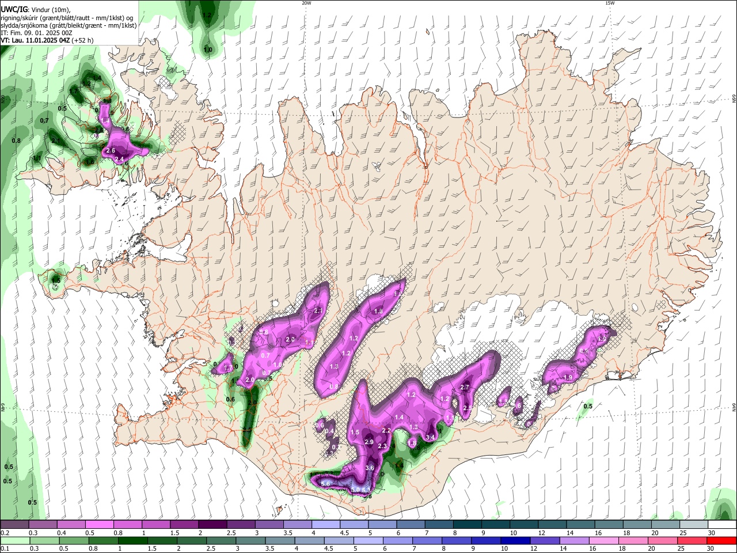The image size is (737, 553).
Task: Select the '0.4' value on the map
Action: [329, 431]
